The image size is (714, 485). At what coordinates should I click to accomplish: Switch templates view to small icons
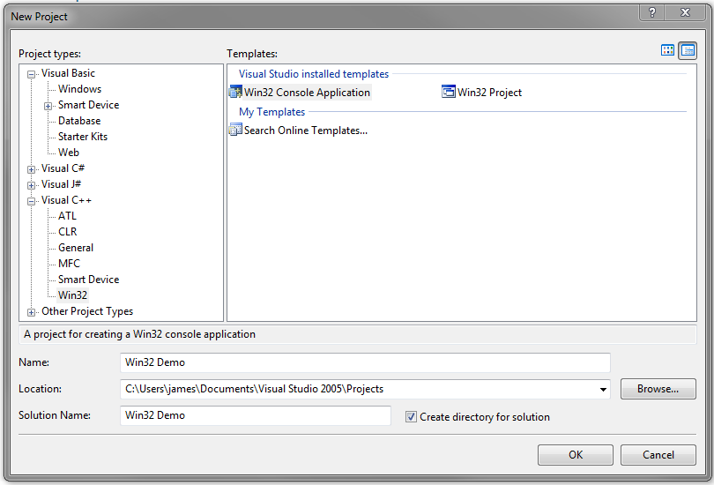[688, 50]
